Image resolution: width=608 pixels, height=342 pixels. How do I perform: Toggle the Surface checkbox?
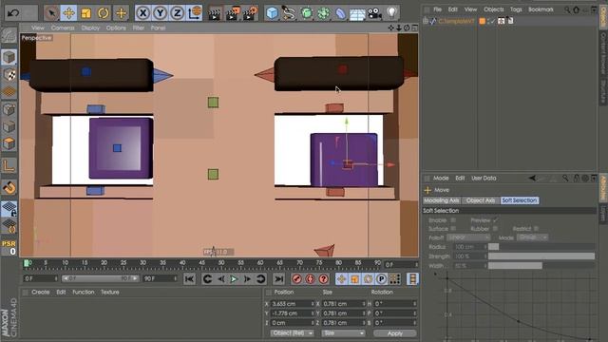(453, 229)
